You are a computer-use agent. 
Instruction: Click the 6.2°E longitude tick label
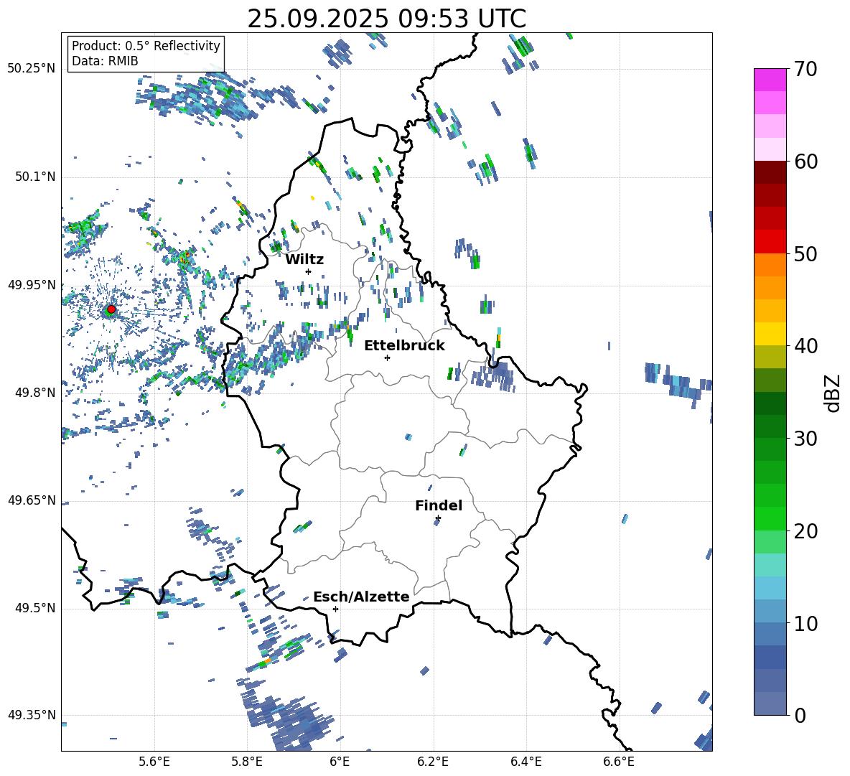click(x=433, y=762)
